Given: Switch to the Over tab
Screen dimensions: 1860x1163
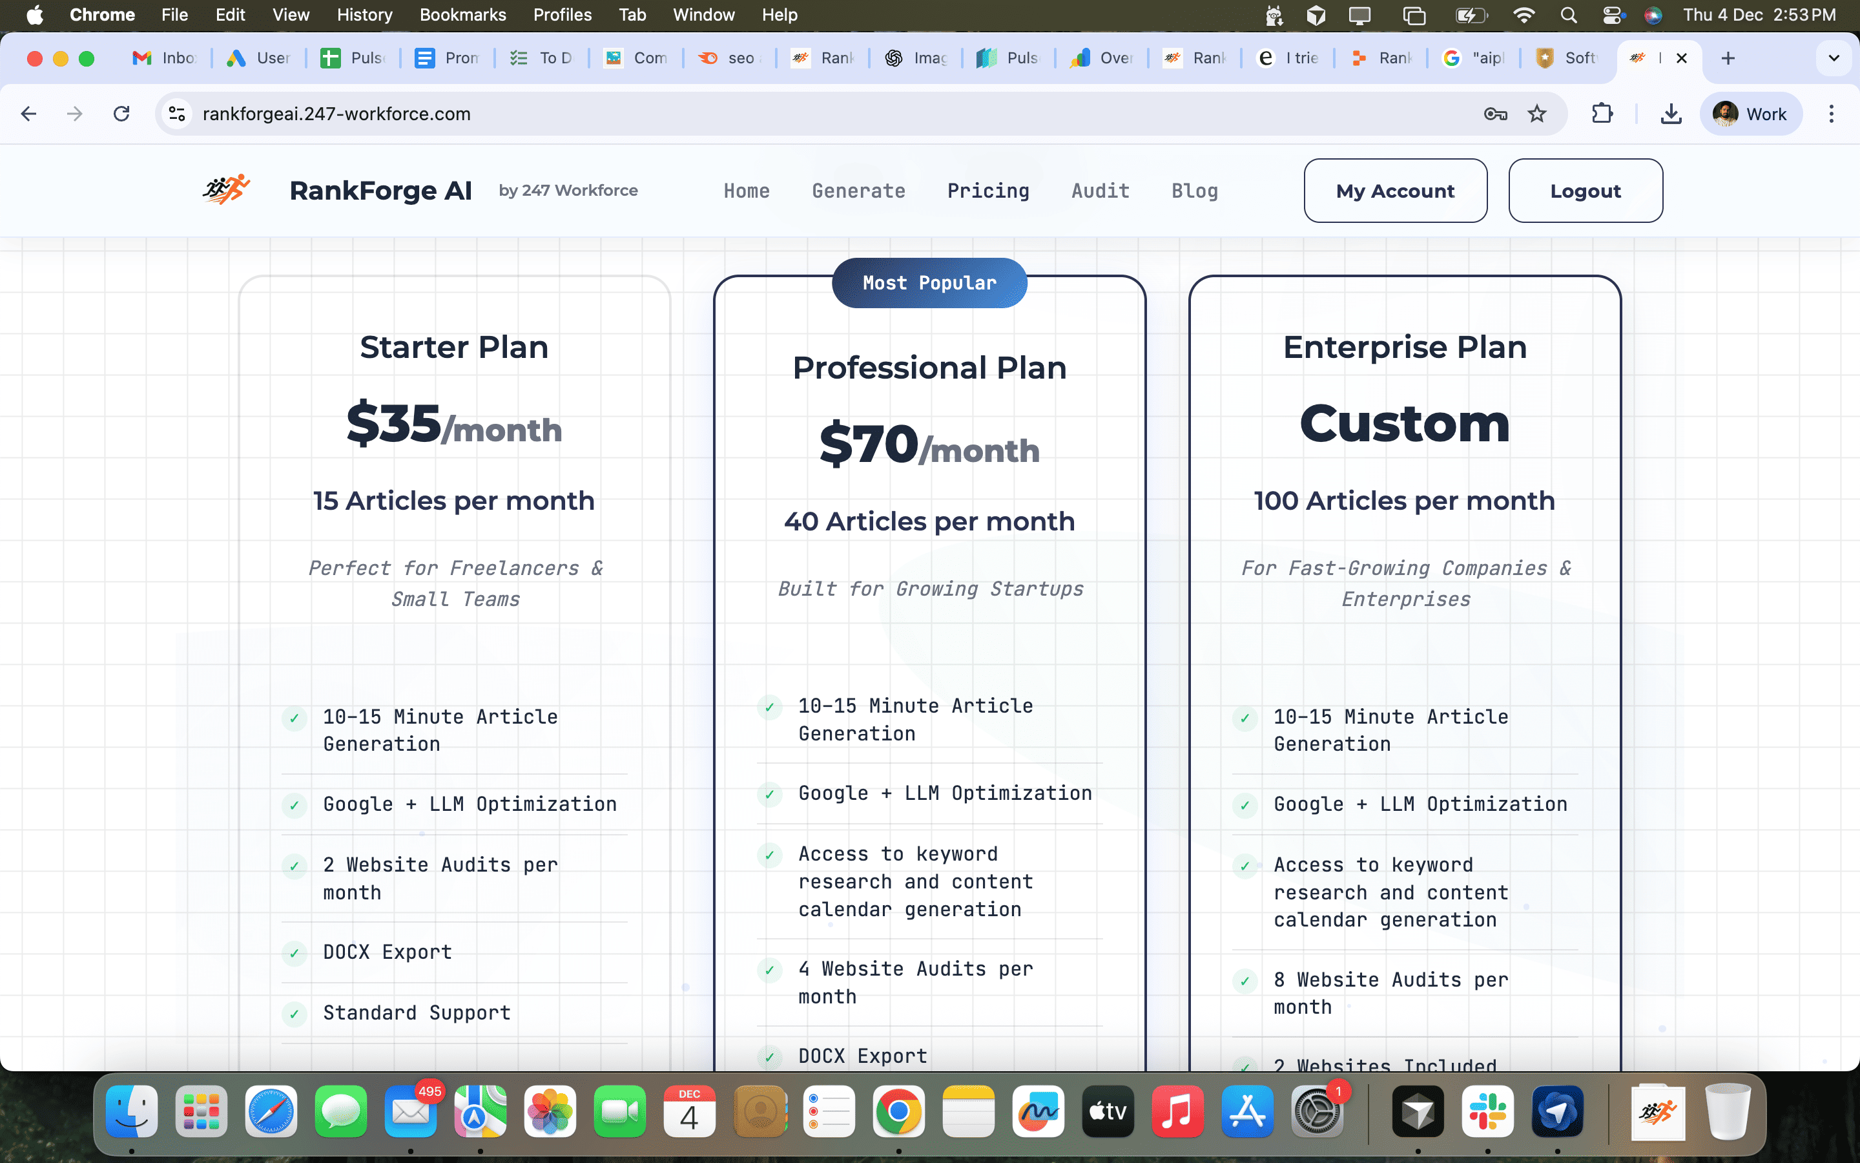Looking at the screenshot, I should pyautogui.click(x=1102, y=58).
